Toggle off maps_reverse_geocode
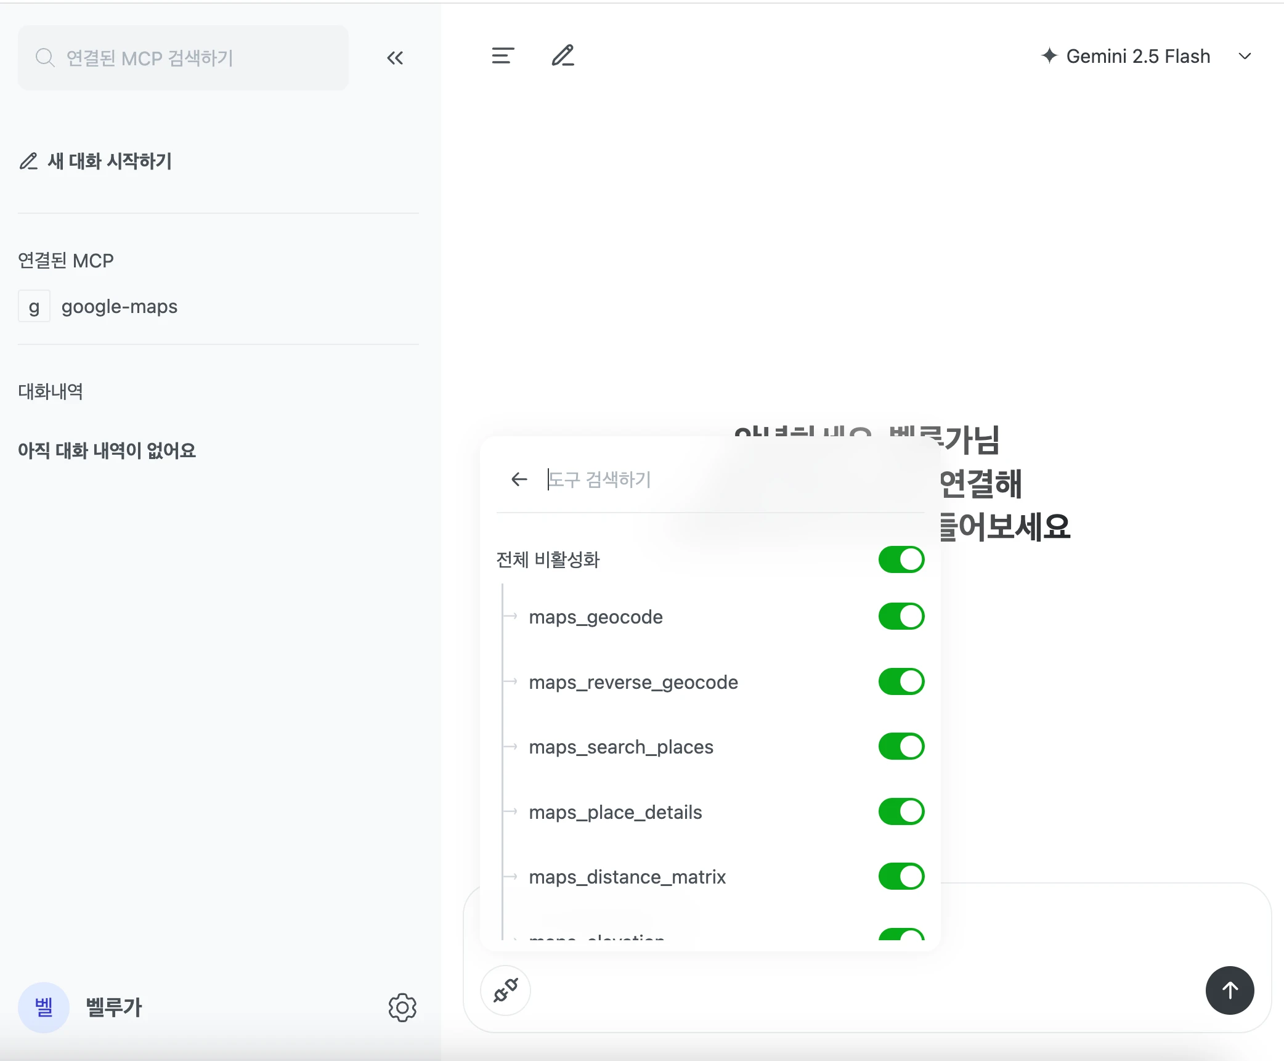This screenshot has width=1284, height=1061. 901,681
